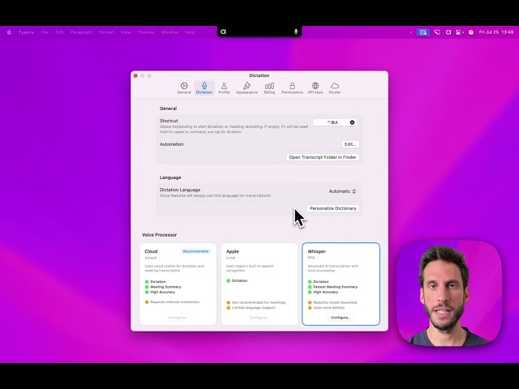Click the green Meeting Summary check on Cloud

pos(147,287)
